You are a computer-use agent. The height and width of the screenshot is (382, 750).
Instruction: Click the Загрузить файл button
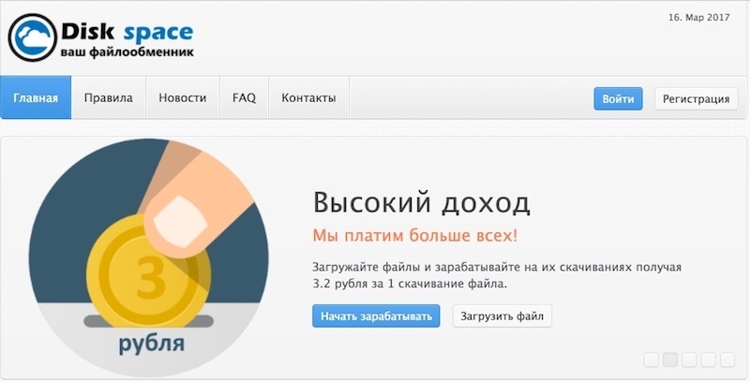click(502, 316)
